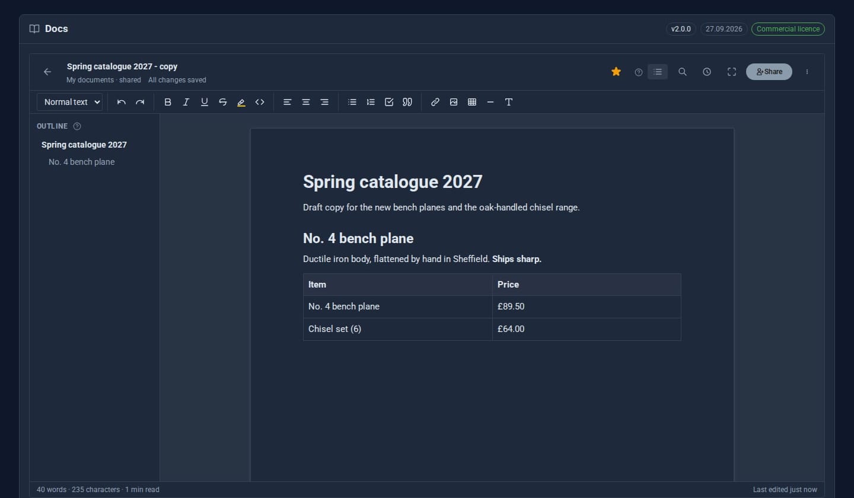This screenshot has height=498, width=854.
Task: Unstar the document with the star icon
Action: pyautogui.click(x=616, y=72)
